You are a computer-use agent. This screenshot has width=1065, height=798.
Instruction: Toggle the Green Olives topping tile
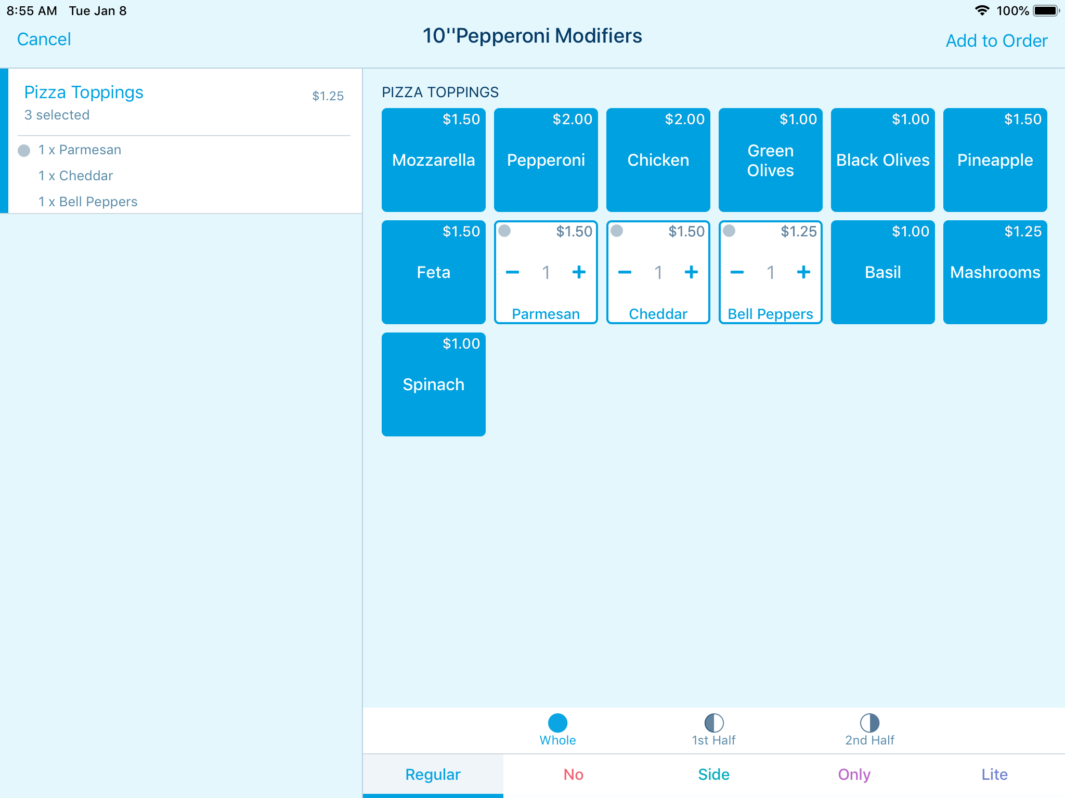click(770, 160)
